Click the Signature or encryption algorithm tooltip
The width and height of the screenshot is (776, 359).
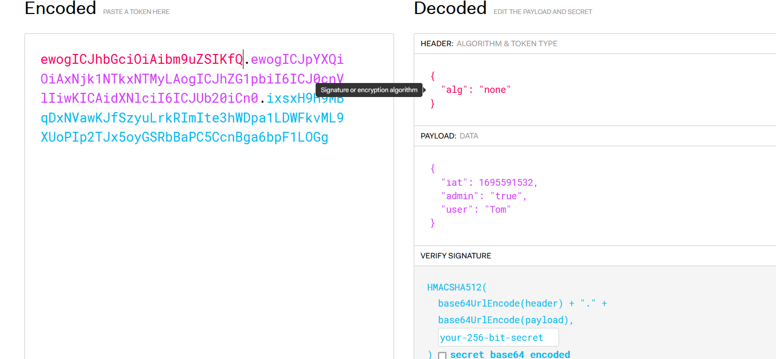tap(369, 90)
